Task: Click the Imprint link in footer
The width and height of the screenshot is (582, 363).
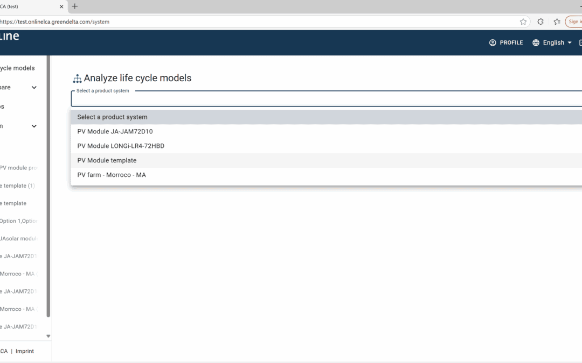Action: point(25,351)
